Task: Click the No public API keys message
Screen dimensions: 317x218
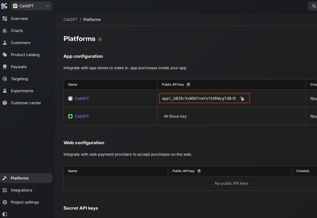Action: [x=232, y=183]
